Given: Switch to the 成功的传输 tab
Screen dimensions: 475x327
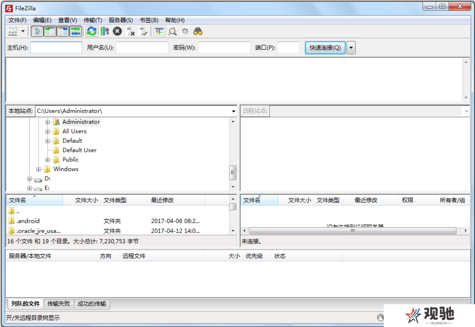Looking at the screenshot, I should click(x=92, y=304).
